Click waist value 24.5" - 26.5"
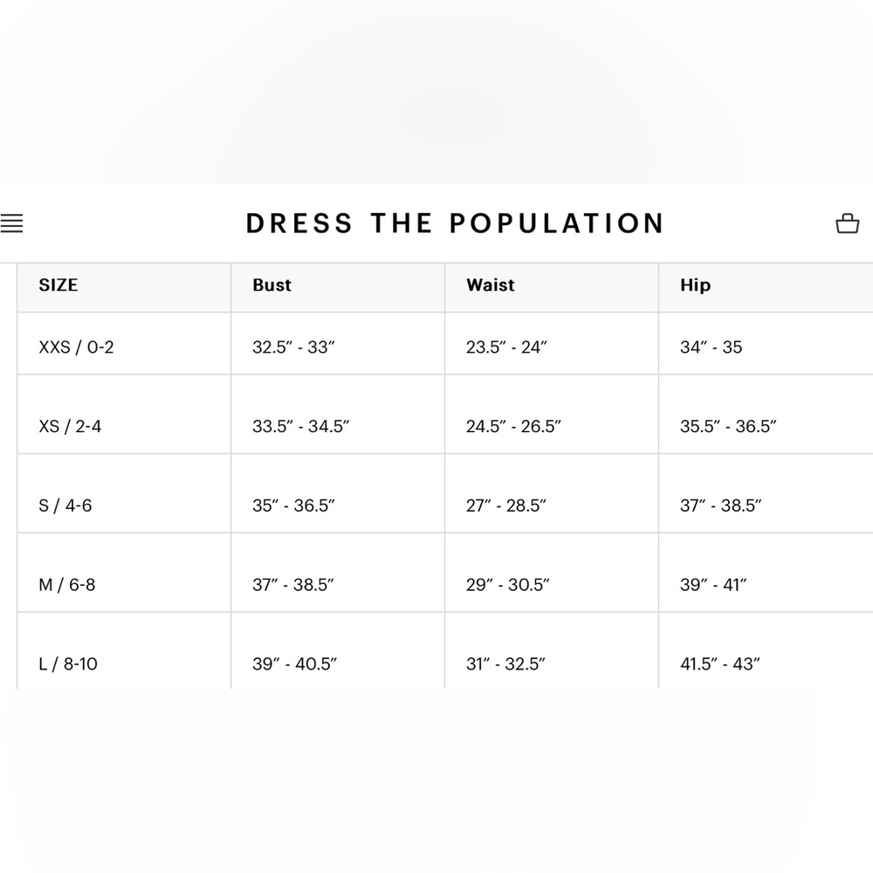 (x=513, y=427)
